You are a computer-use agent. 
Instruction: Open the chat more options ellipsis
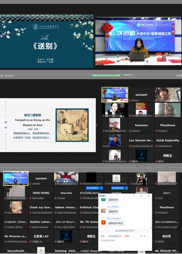148,236
